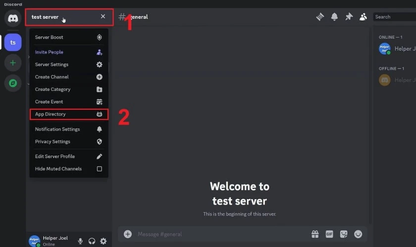Choose Server Boost menu entry
416x247 pixels.
tap(69, 38)
